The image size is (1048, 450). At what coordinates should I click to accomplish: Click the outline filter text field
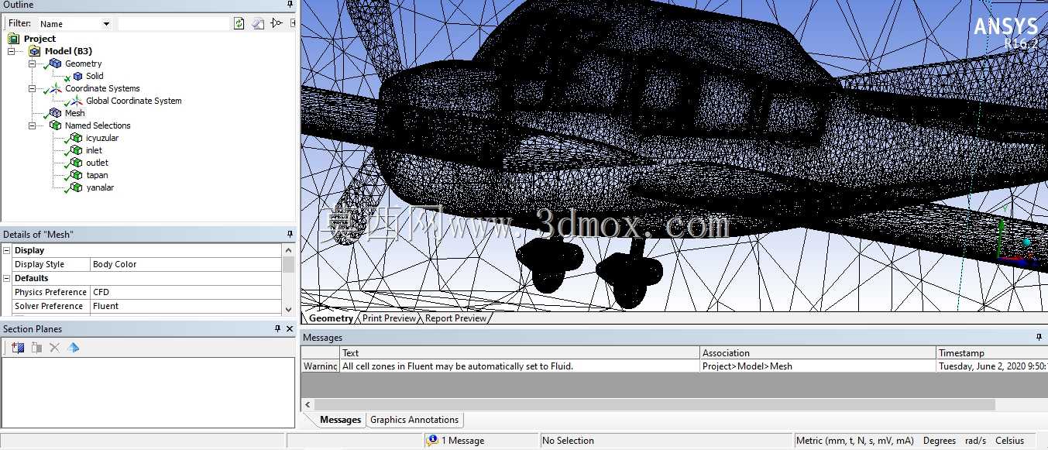(174, 24)
